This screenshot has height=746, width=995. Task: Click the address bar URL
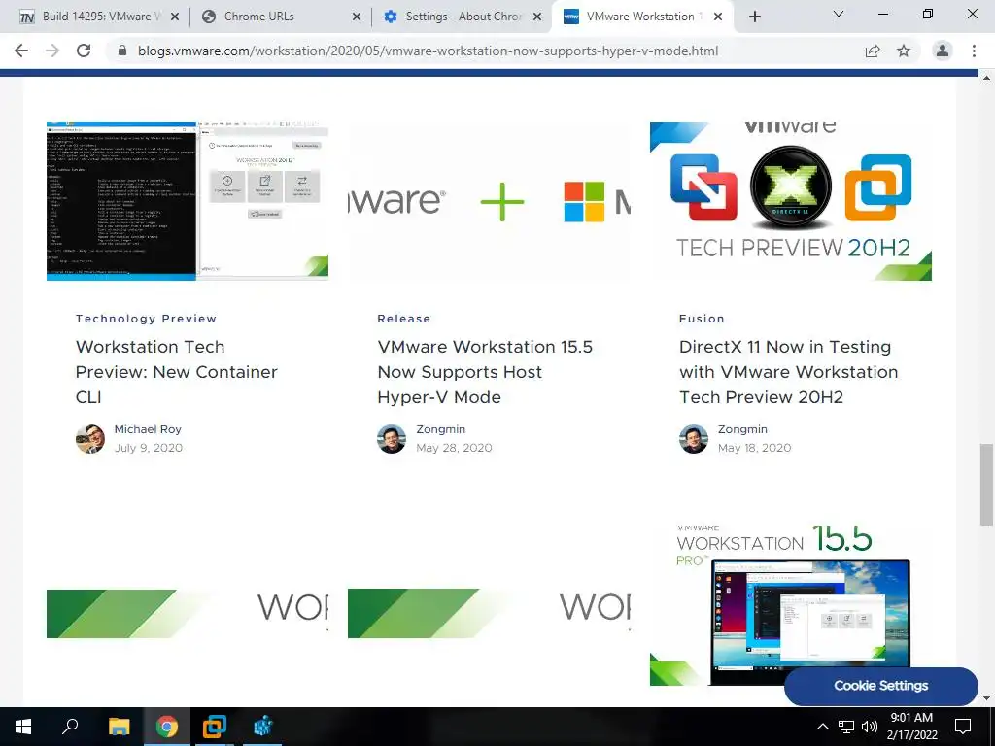(429, 51)
